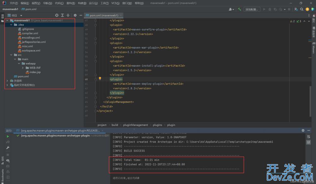The width and height of the screenshot is (316, 184).
Task: Click Collapse All in project panel
Action: click(68, 15)
